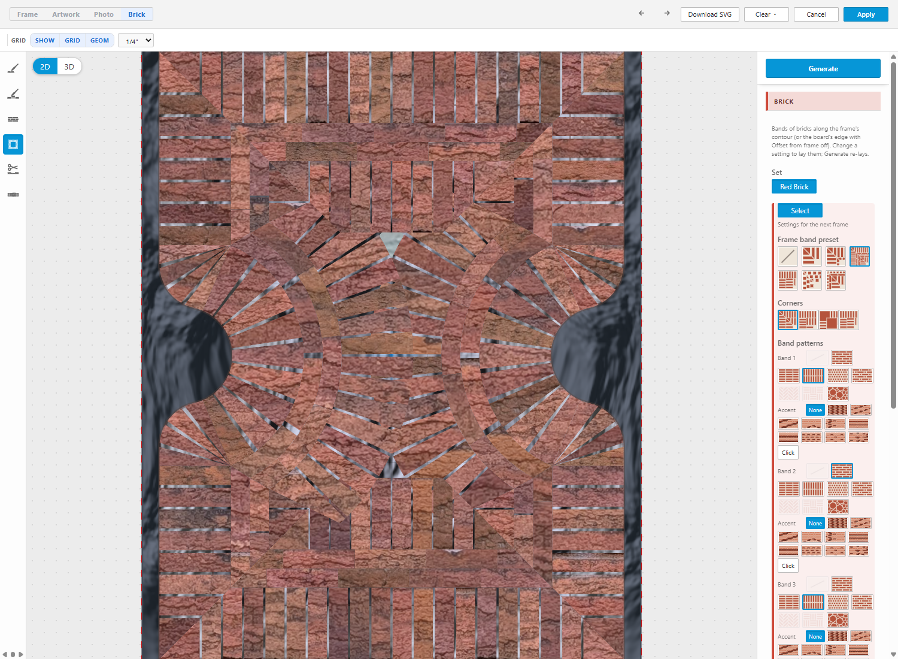This screenshot has height=659, width=898.
Task: Toggle the GEOM snap option
Action: coord(99,41)
